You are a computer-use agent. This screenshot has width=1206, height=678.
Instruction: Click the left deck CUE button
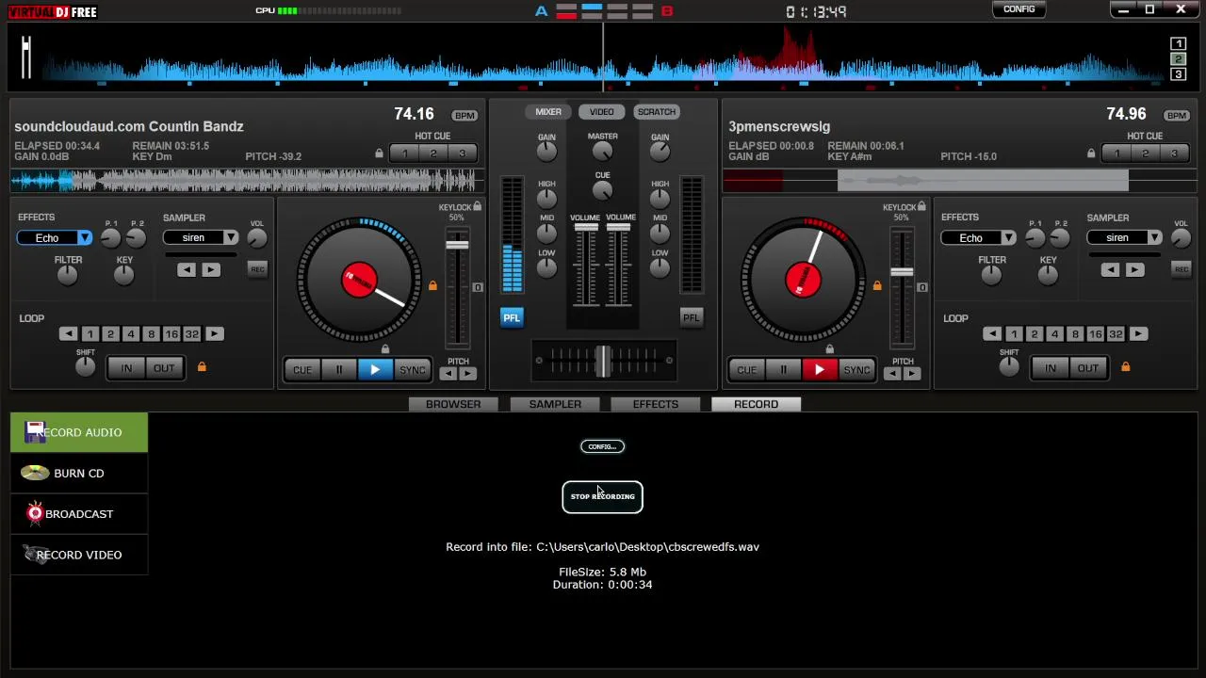301,370
